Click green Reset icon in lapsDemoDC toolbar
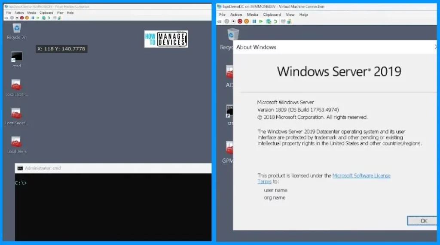440x245 pixels. coord(261,21)
